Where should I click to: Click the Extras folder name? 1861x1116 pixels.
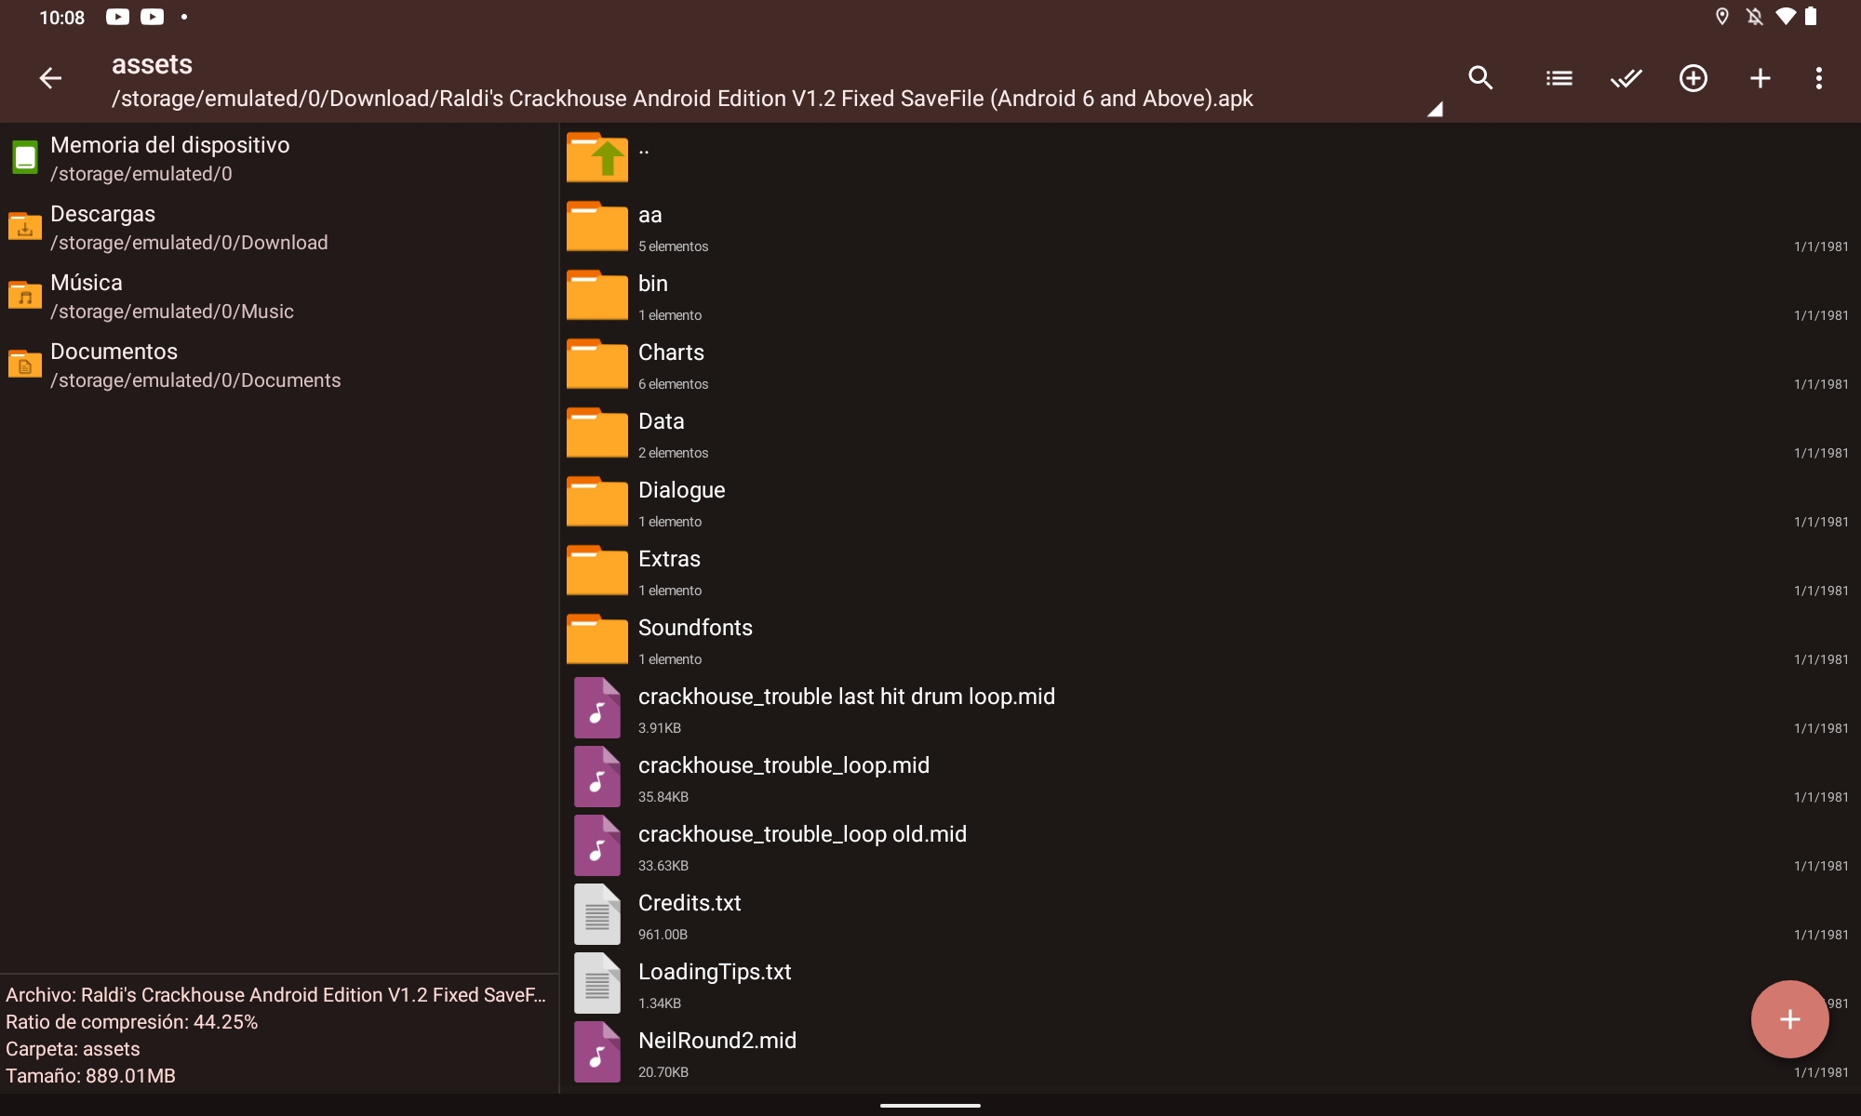tap(669, 559)
